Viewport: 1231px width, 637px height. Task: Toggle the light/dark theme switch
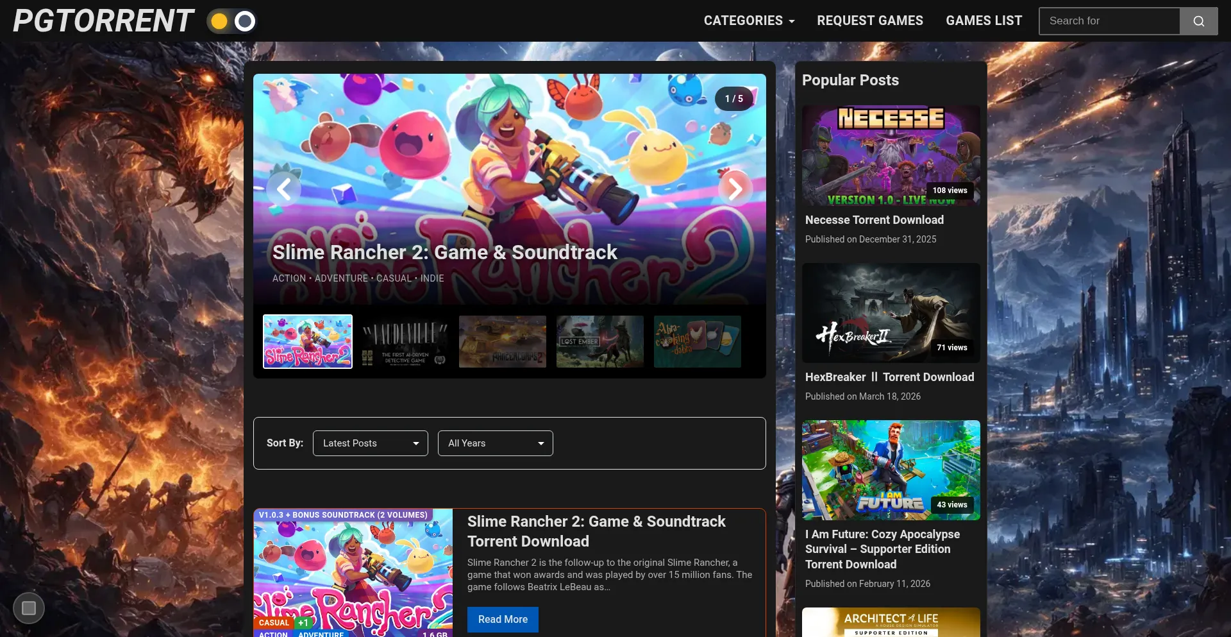pos(231,21)
